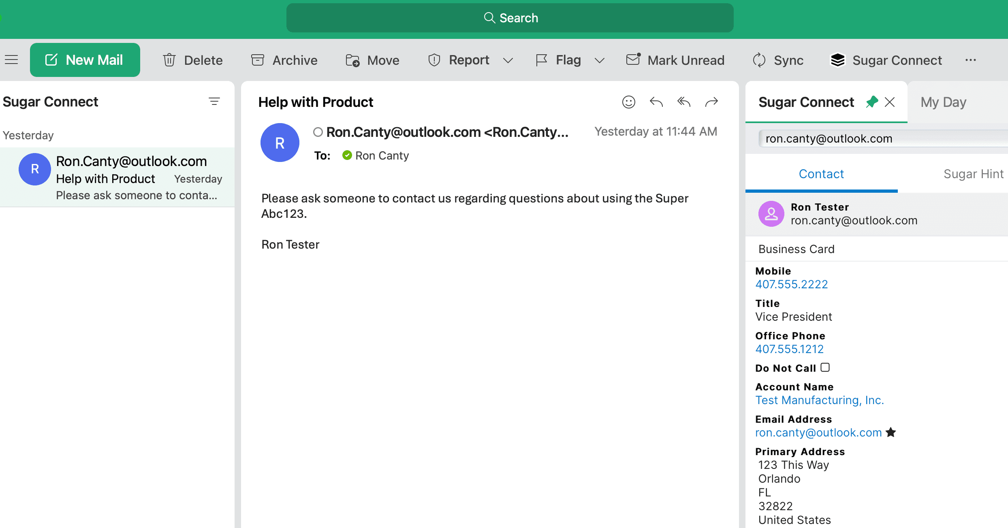
Task: Archive the Help with Product email
Action: pos(284,60)
